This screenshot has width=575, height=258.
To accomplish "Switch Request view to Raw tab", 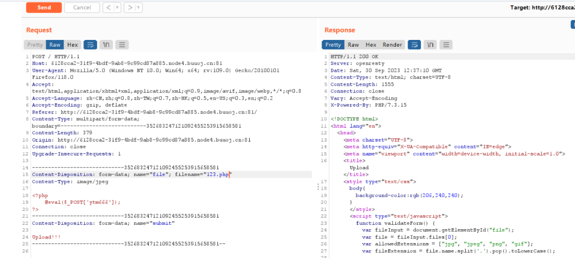I will [x=55, y=45].
